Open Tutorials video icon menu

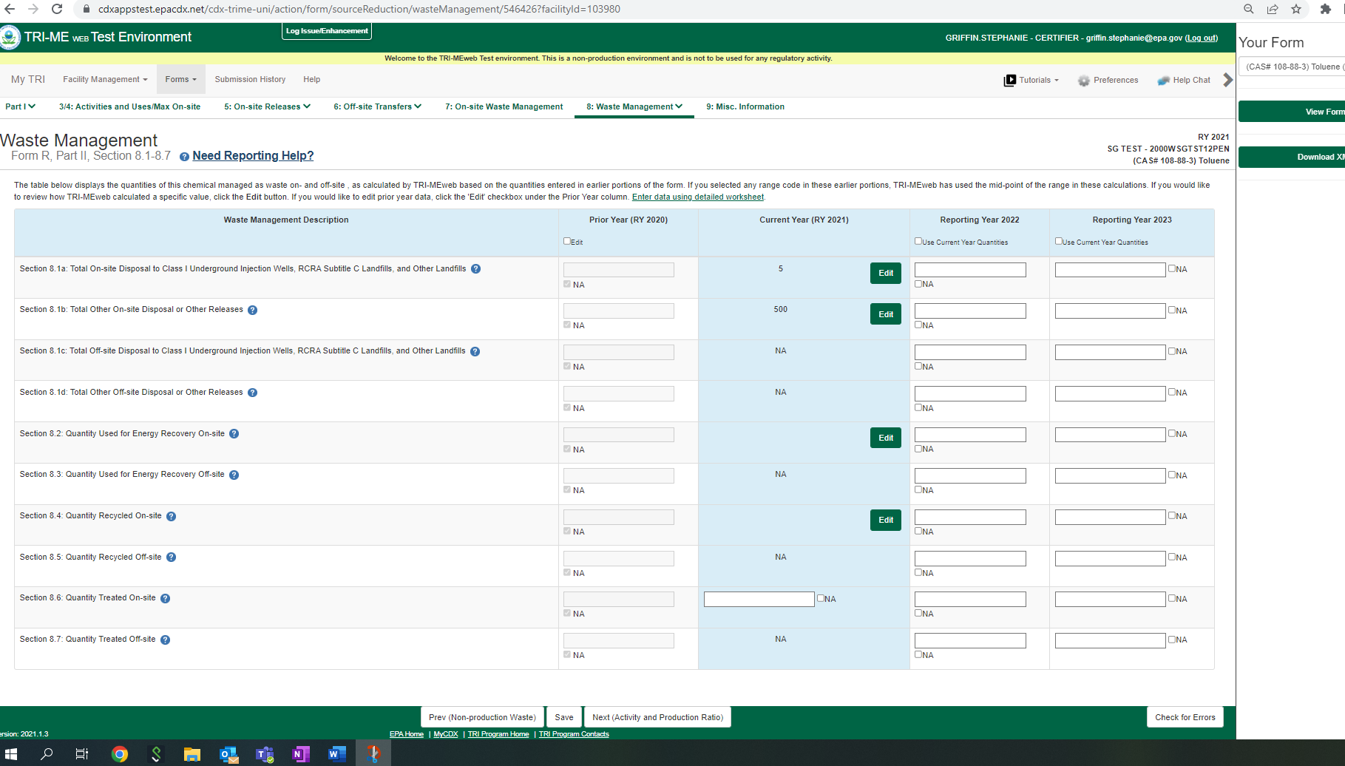(1009, 81)
